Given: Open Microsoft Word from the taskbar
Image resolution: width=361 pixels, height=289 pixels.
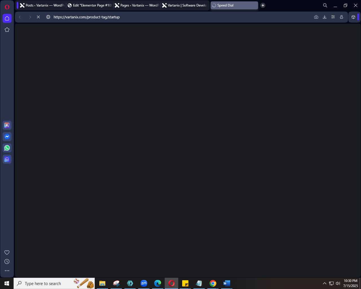Looking at the screenshot, I should 227,283.
